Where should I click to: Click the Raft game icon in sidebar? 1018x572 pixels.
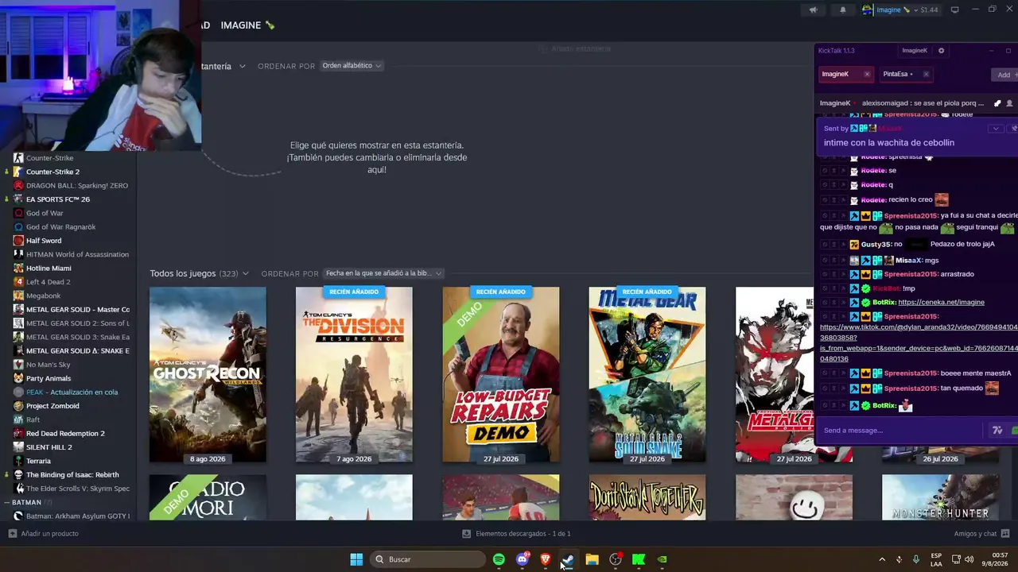tap(19, 419)
